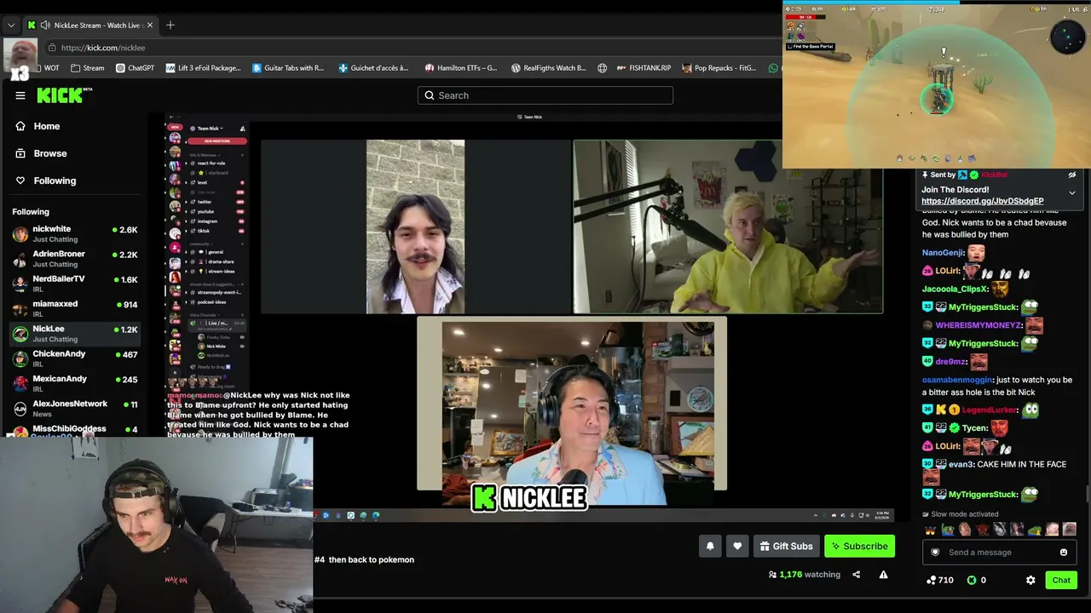Open the chat emoji picker

(1063, 553)
